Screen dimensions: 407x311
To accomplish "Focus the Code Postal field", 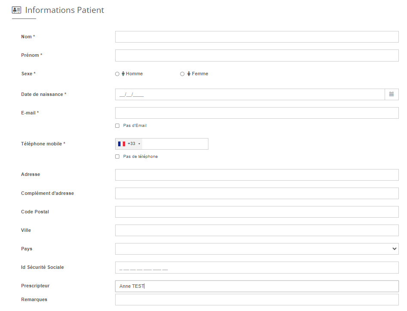I will [x=257, y=212].
